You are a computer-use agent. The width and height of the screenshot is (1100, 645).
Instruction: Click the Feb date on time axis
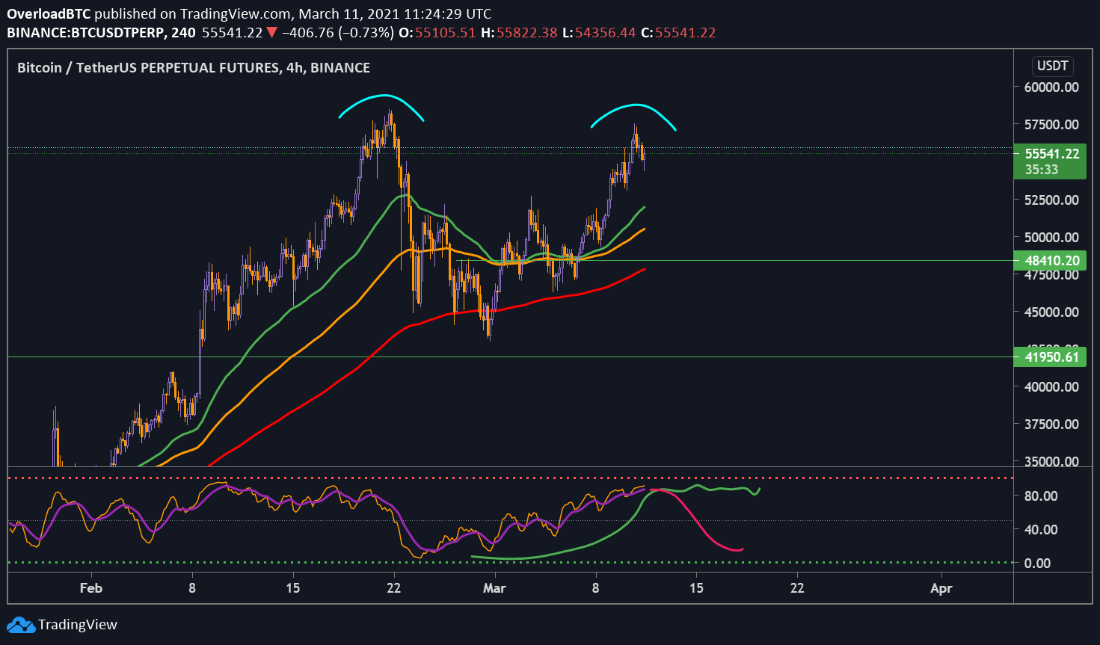coord(90,588)
